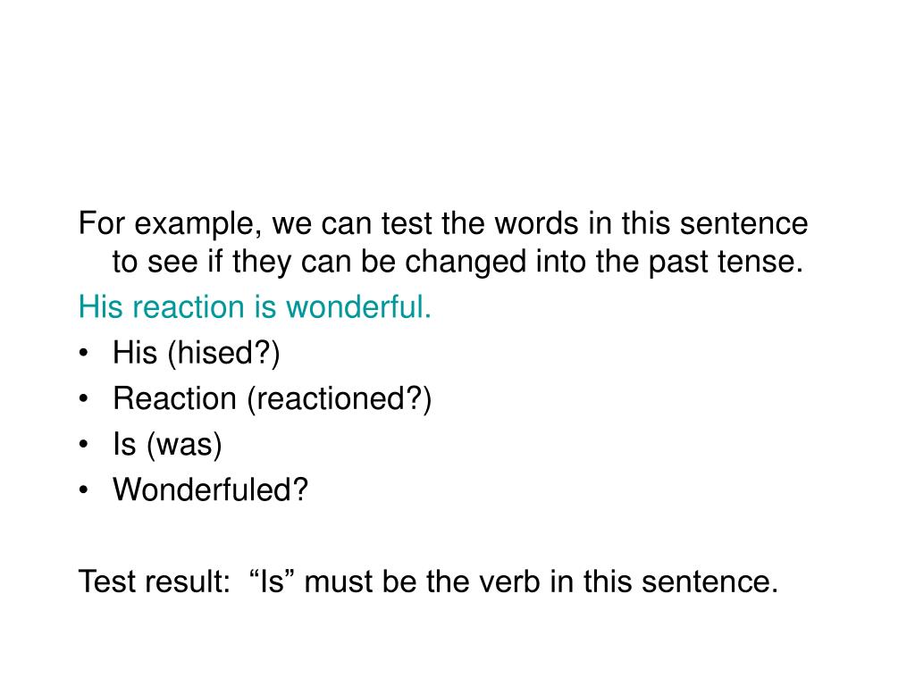This screenshot has height=686, width=915.
Task: Click the word "(was)" in parentheses
Action: pyautogui.click(x=184, y=445)
